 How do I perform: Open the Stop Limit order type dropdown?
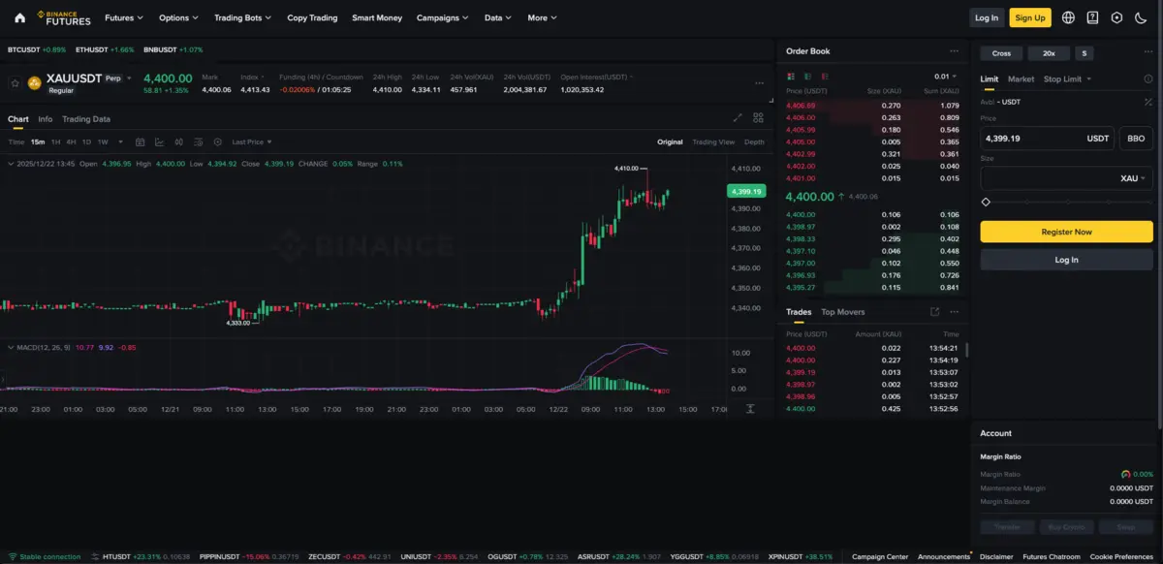[1067, 79]
